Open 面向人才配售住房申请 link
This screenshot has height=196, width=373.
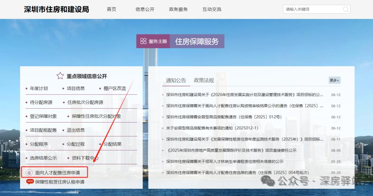(58, 173)
